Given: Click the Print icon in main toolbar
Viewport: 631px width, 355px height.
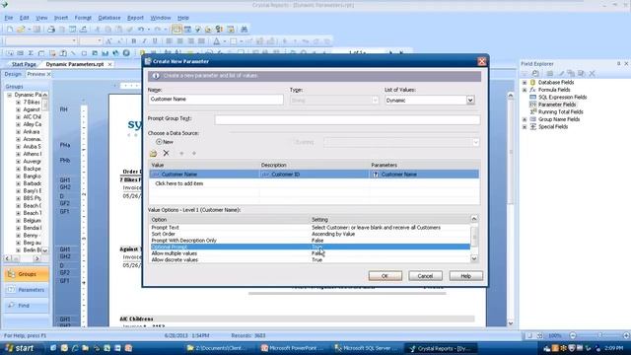Looking at the screenshot, I should tap(51, 29).
